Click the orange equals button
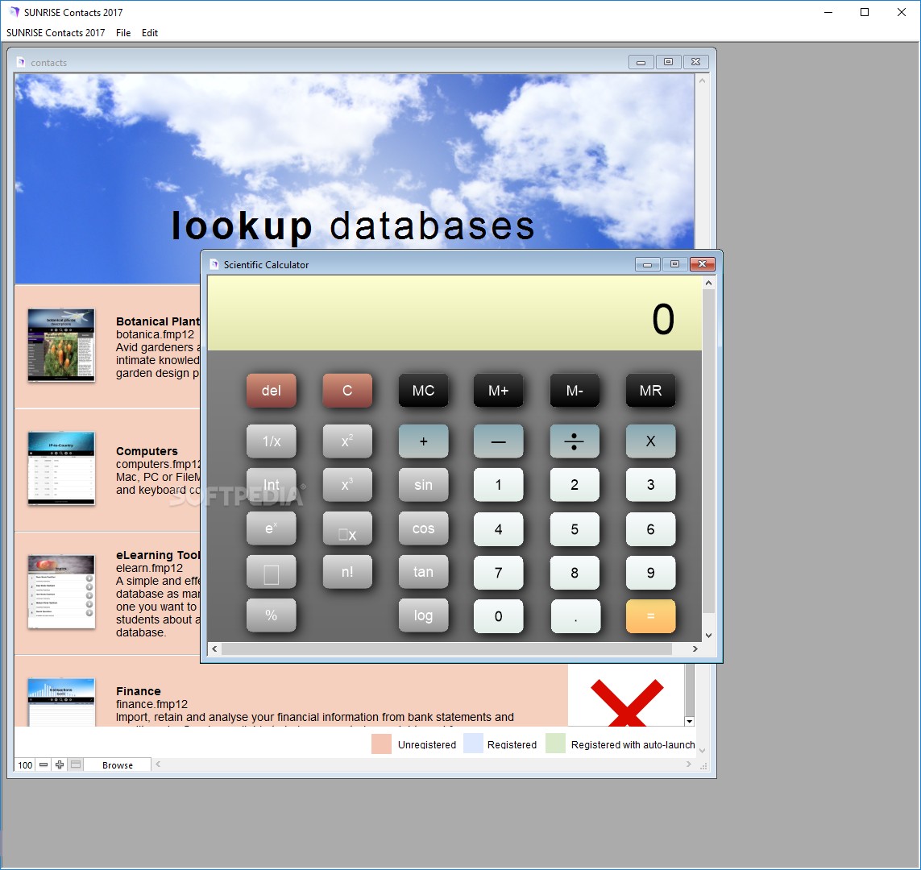Viewport: 921px width, 870px height. pyautogui.click(x=650, y=615)
